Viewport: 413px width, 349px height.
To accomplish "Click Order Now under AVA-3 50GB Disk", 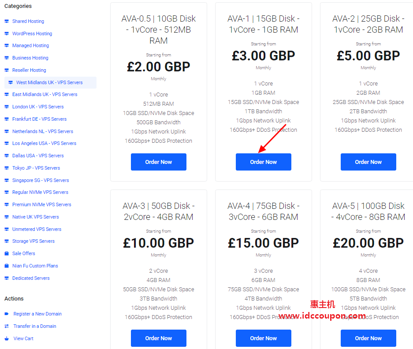I will [x=158, y=338].
